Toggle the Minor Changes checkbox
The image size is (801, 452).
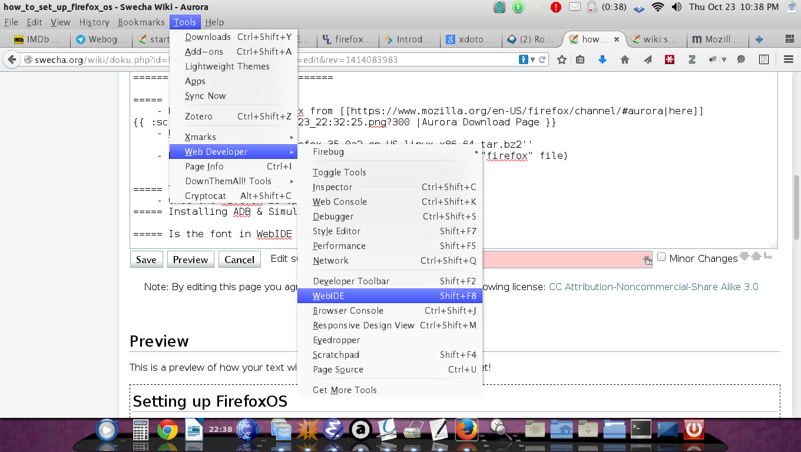pyautogui.click(x=661, y=257)
